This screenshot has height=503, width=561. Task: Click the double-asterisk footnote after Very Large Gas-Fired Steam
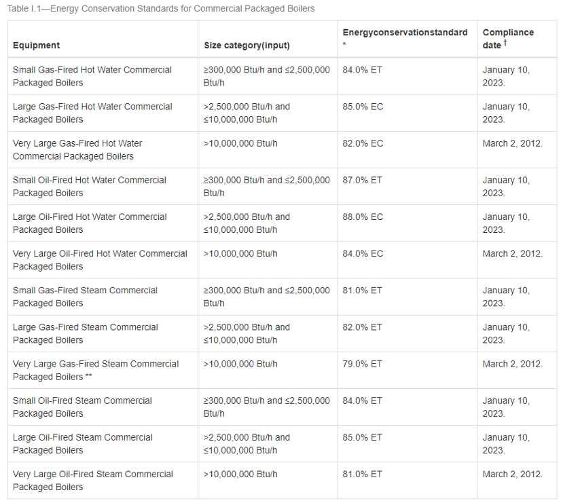tap(88, 375)
